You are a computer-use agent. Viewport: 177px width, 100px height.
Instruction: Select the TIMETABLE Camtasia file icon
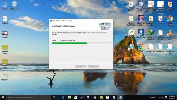pyautogui.click(x=151, y=6)
